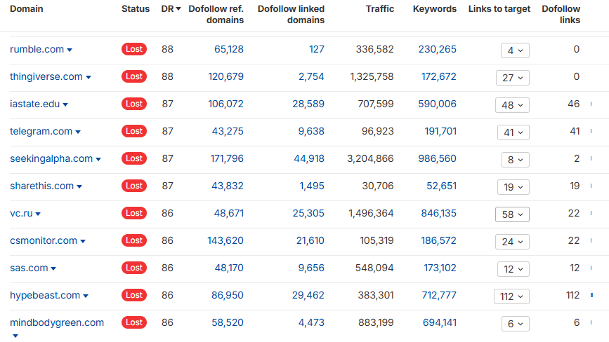Open links to target dropdown showing 58
The width and height of the screenshot is (609, 342).
click(x=512, y=214)
